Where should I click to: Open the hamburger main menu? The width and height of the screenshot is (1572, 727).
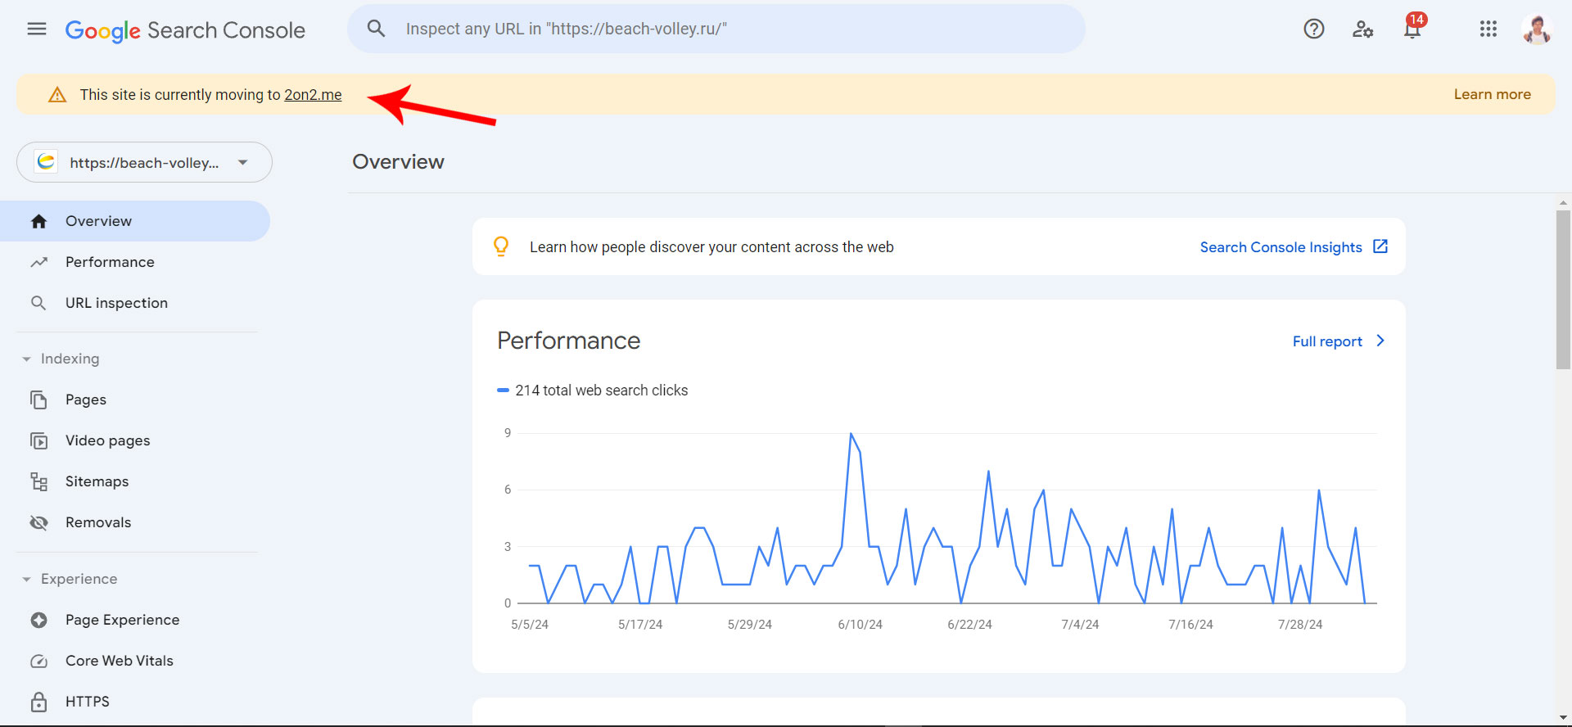tap(37, 29)
